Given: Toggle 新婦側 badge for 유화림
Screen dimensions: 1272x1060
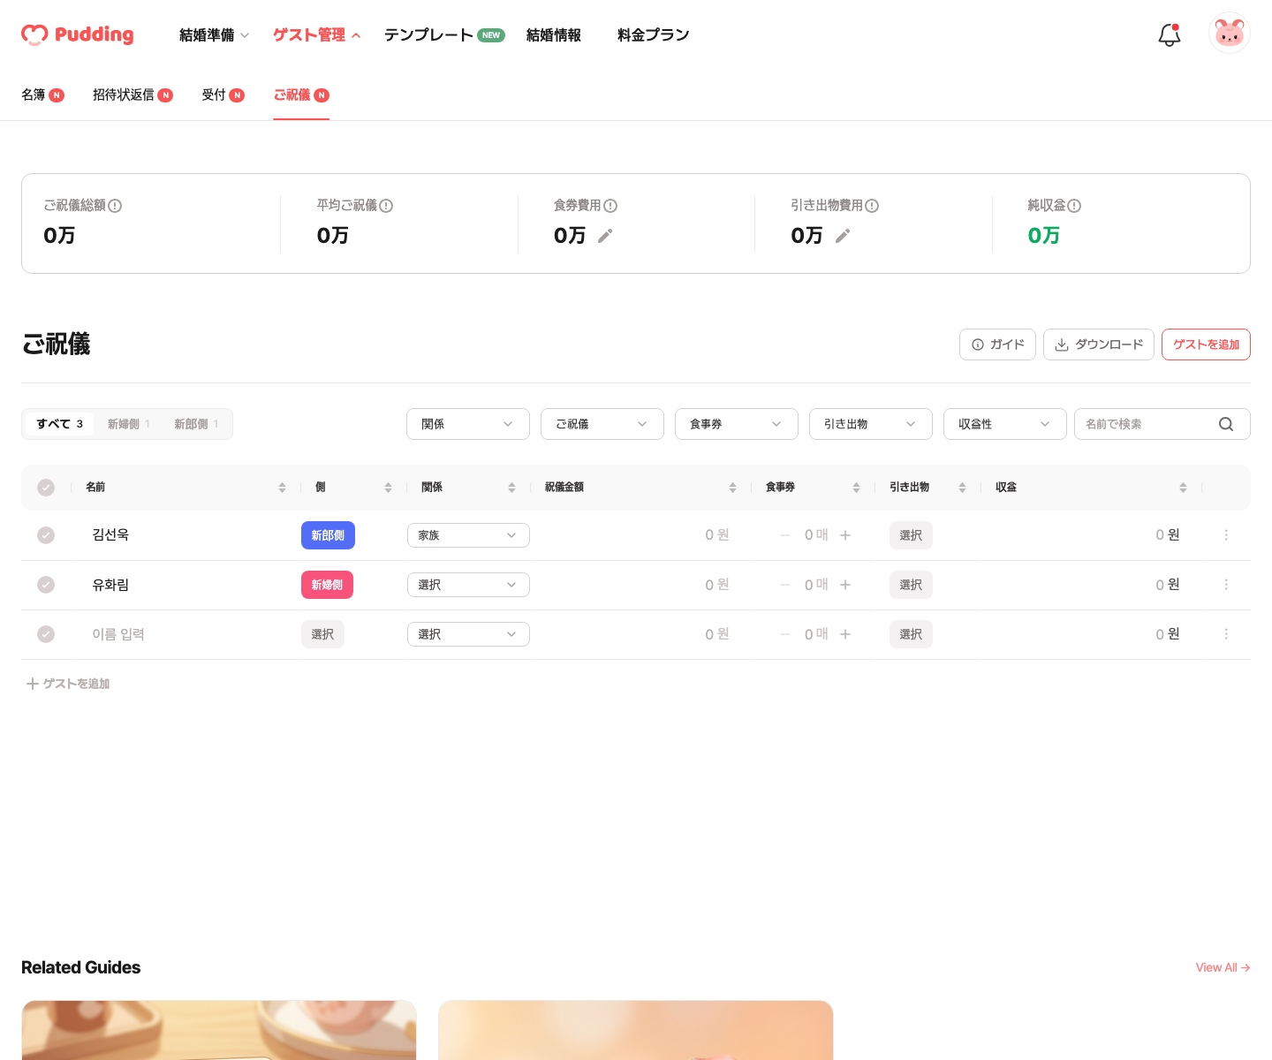Looking at the screenshot, I should pos(327,585).
